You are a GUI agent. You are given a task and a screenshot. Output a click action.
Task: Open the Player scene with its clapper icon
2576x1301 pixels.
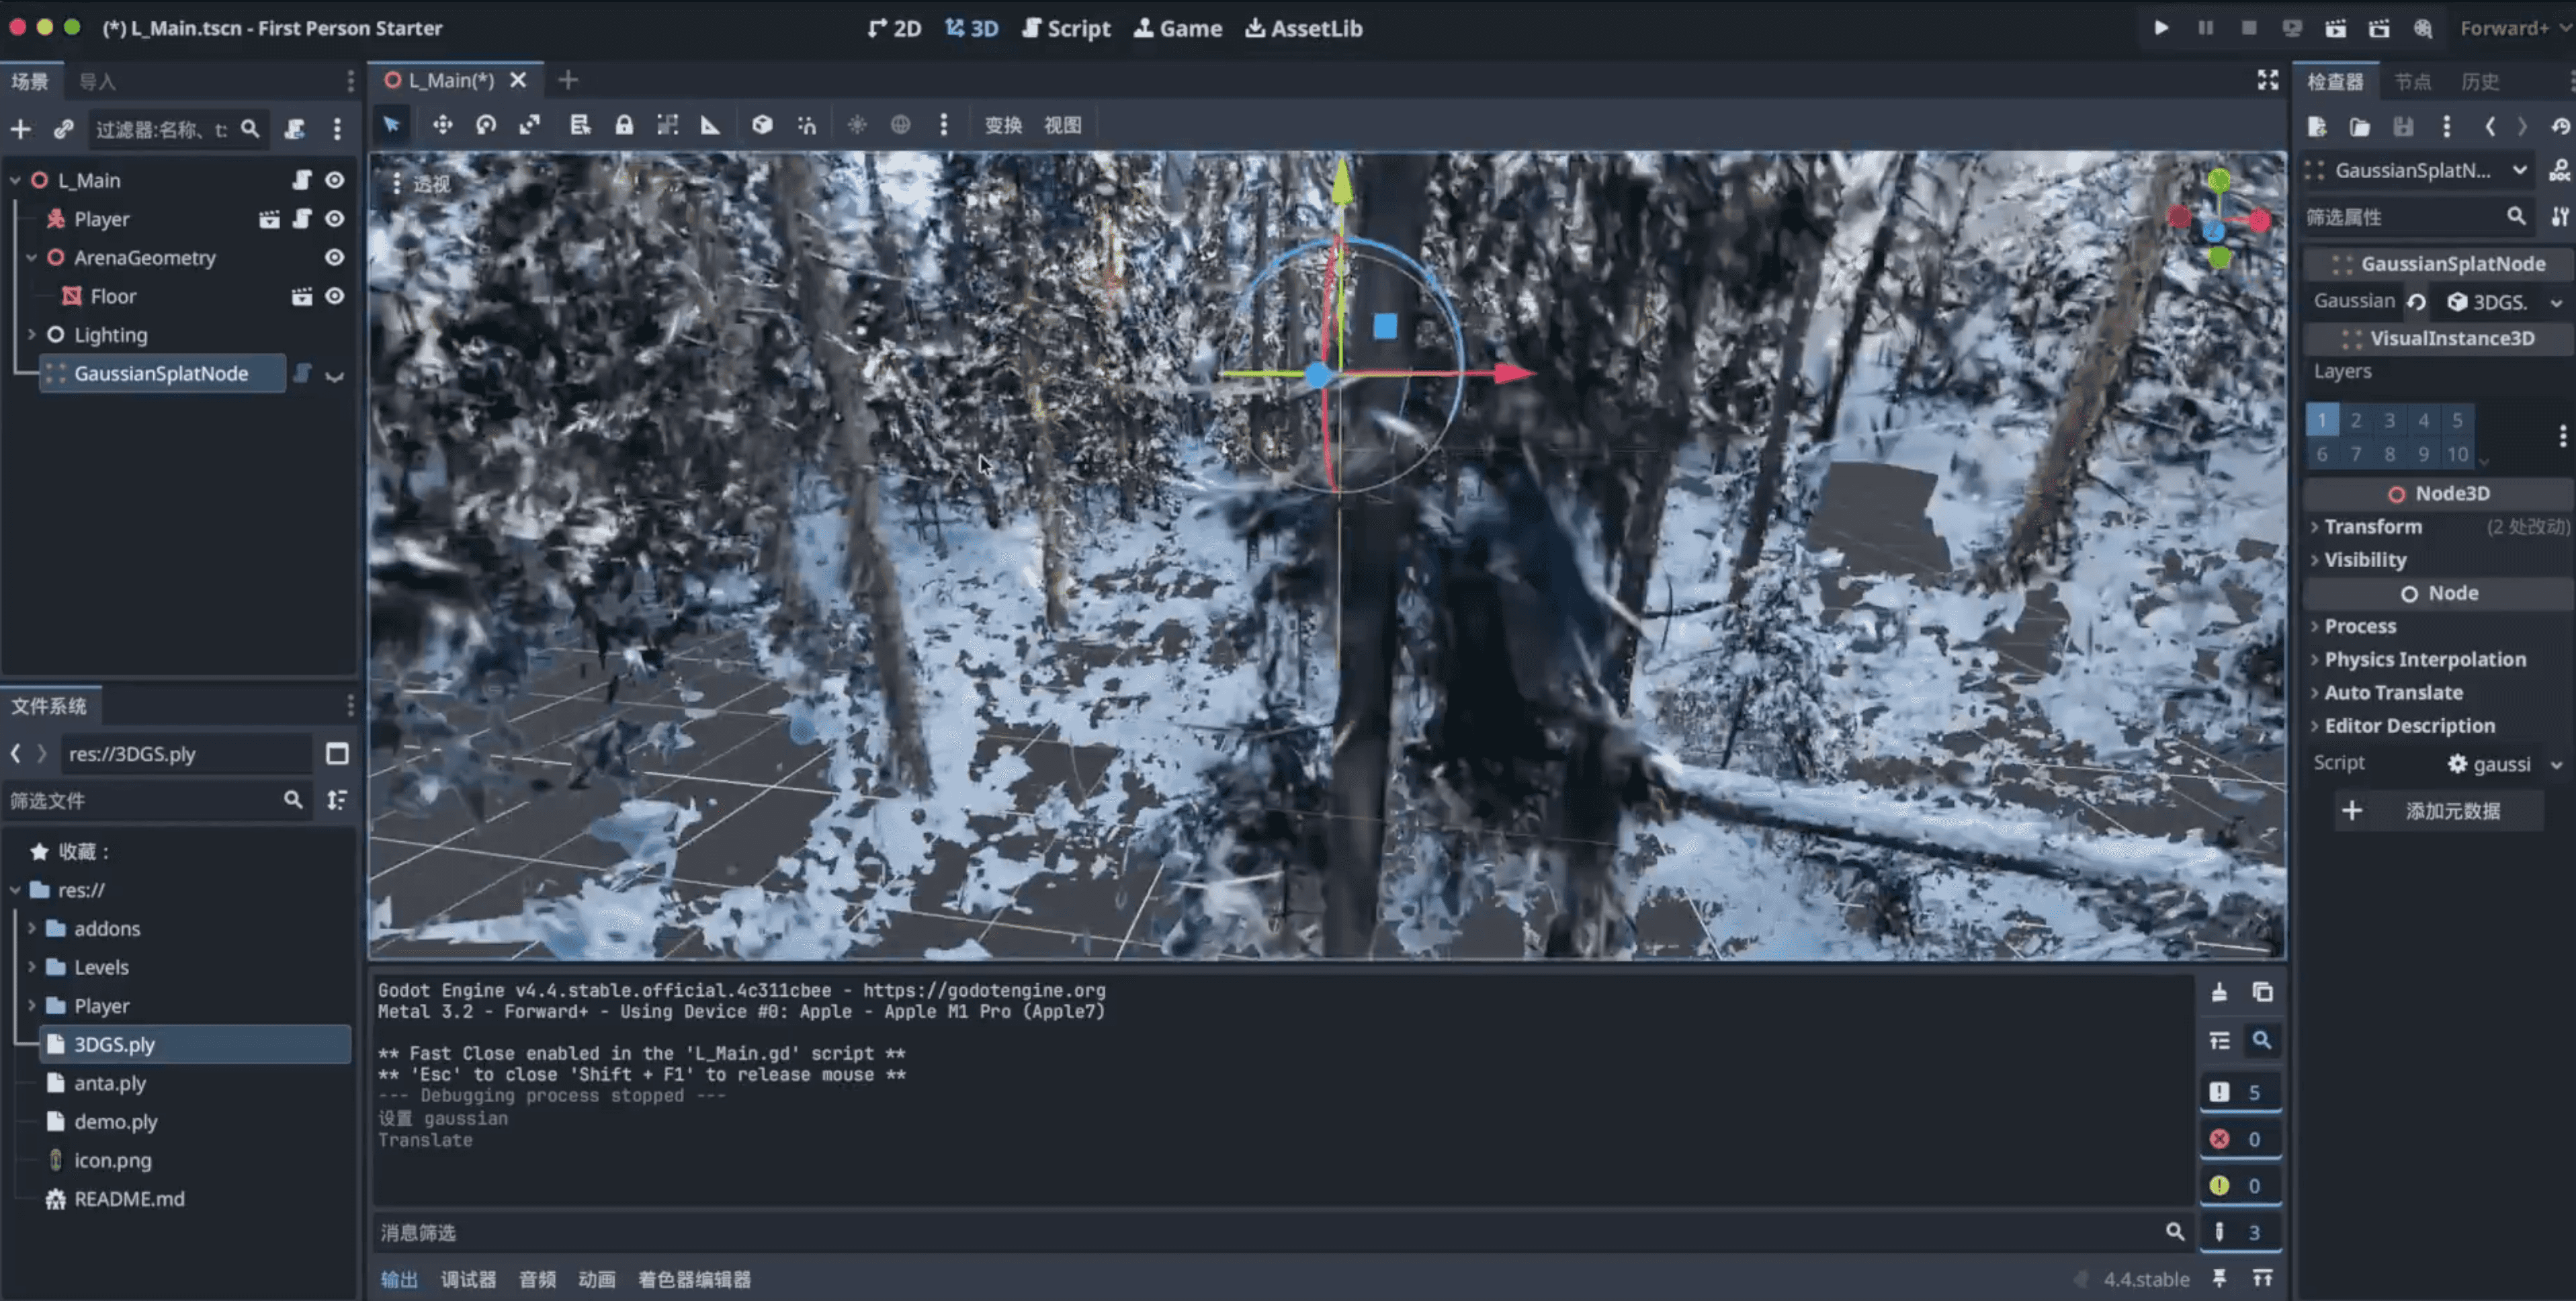tap(269, 219)
